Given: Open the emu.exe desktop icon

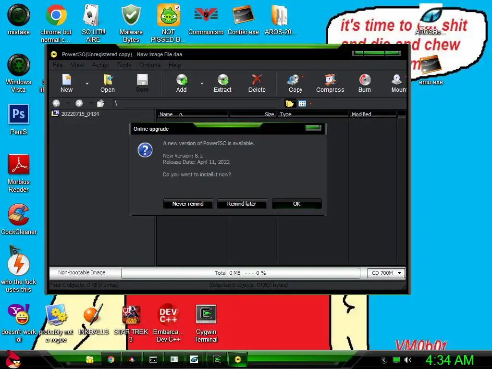Looking at the screenshot, I should (431, 70).
